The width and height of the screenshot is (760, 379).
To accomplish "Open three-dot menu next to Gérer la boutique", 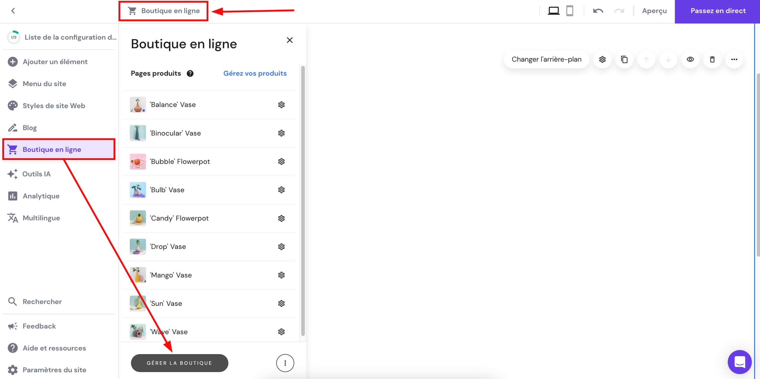I will pos(285,363).
